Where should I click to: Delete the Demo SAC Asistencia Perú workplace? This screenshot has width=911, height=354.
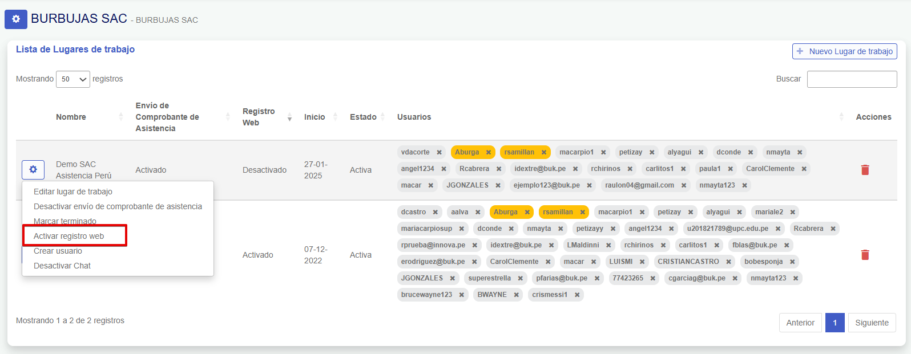click(865, 170)
